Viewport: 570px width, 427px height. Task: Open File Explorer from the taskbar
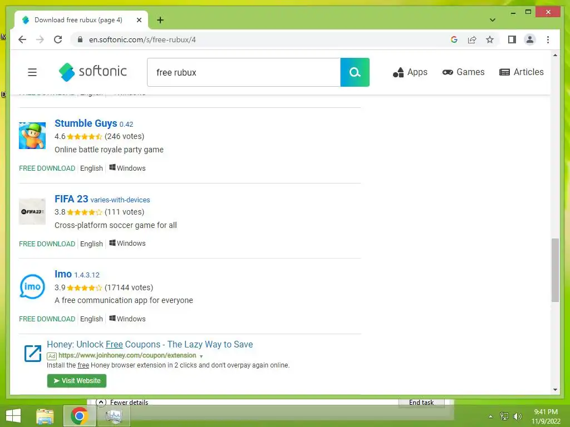(45, 416)
